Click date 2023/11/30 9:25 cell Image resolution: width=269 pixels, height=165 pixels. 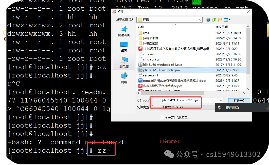227,70
